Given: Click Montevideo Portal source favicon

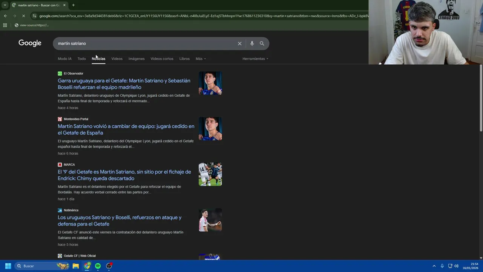Looking at the screenshot, I should click(x=60, y=119).
